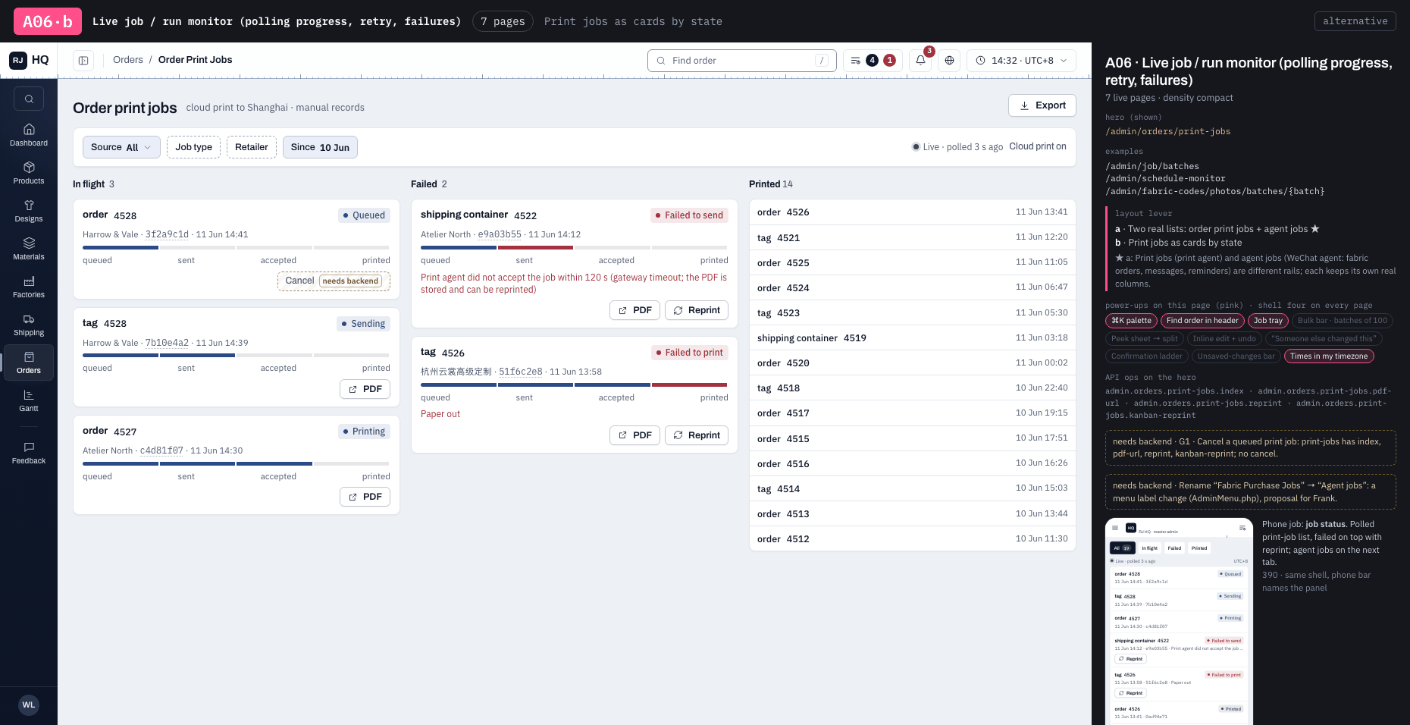The height and width of the screenshot is (725, 1410).
Task: Click the alternative badge in header
Action: [1355, 21]
